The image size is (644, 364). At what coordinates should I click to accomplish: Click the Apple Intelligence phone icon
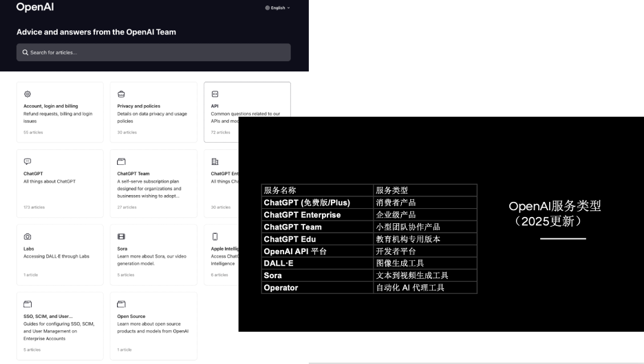click(x=215, y=236)
